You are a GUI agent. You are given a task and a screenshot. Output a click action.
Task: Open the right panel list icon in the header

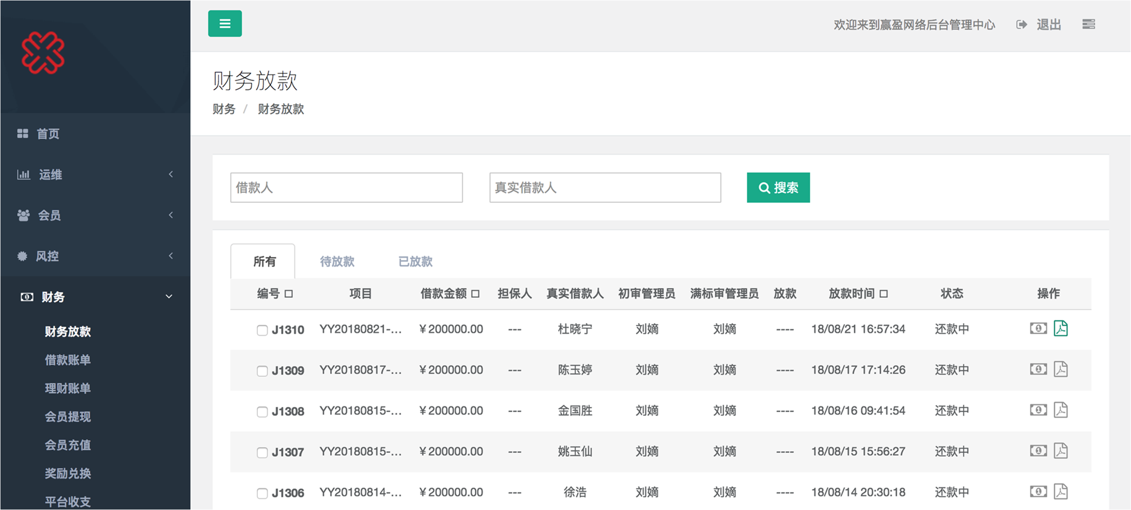coord(1089,24)
